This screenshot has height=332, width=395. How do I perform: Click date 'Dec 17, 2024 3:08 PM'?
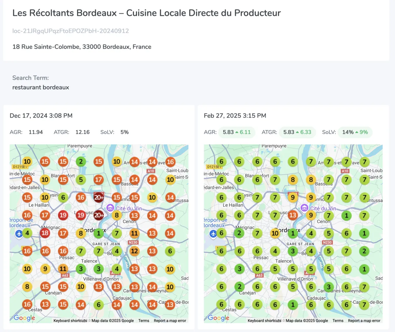coord(41,116)
